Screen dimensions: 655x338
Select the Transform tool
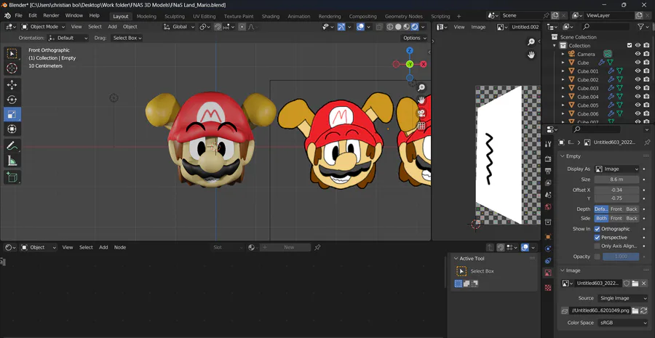coord(12,129)
